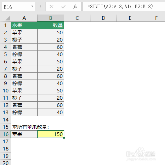Screen dimensions: 165x165
Task: Select row 18 header
Action: coord(5,149)
